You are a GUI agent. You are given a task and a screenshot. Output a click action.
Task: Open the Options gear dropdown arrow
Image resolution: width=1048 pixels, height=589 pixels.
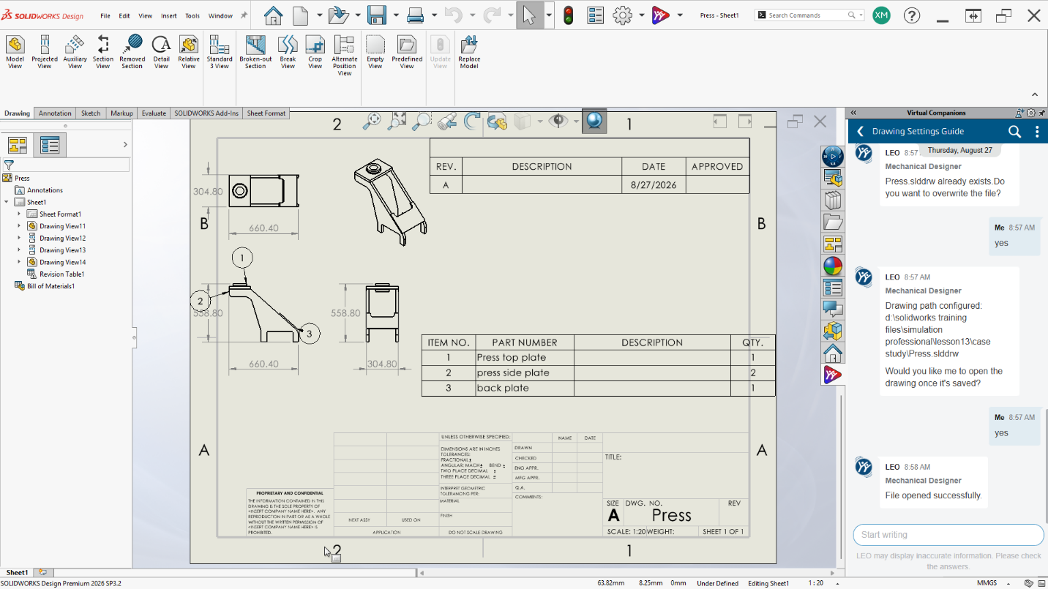(x=642, y=15)
